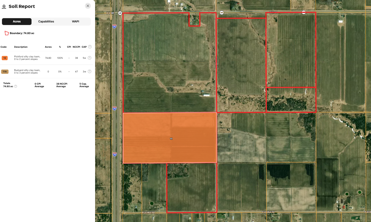
Task: Close the Soil Report panel
Action: click(88, 6)
